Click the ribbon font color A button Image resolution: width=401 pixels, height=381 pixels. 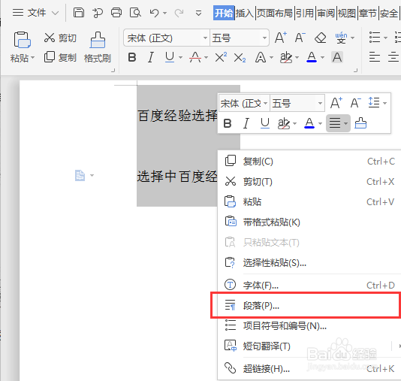click(x=312, y=57)
